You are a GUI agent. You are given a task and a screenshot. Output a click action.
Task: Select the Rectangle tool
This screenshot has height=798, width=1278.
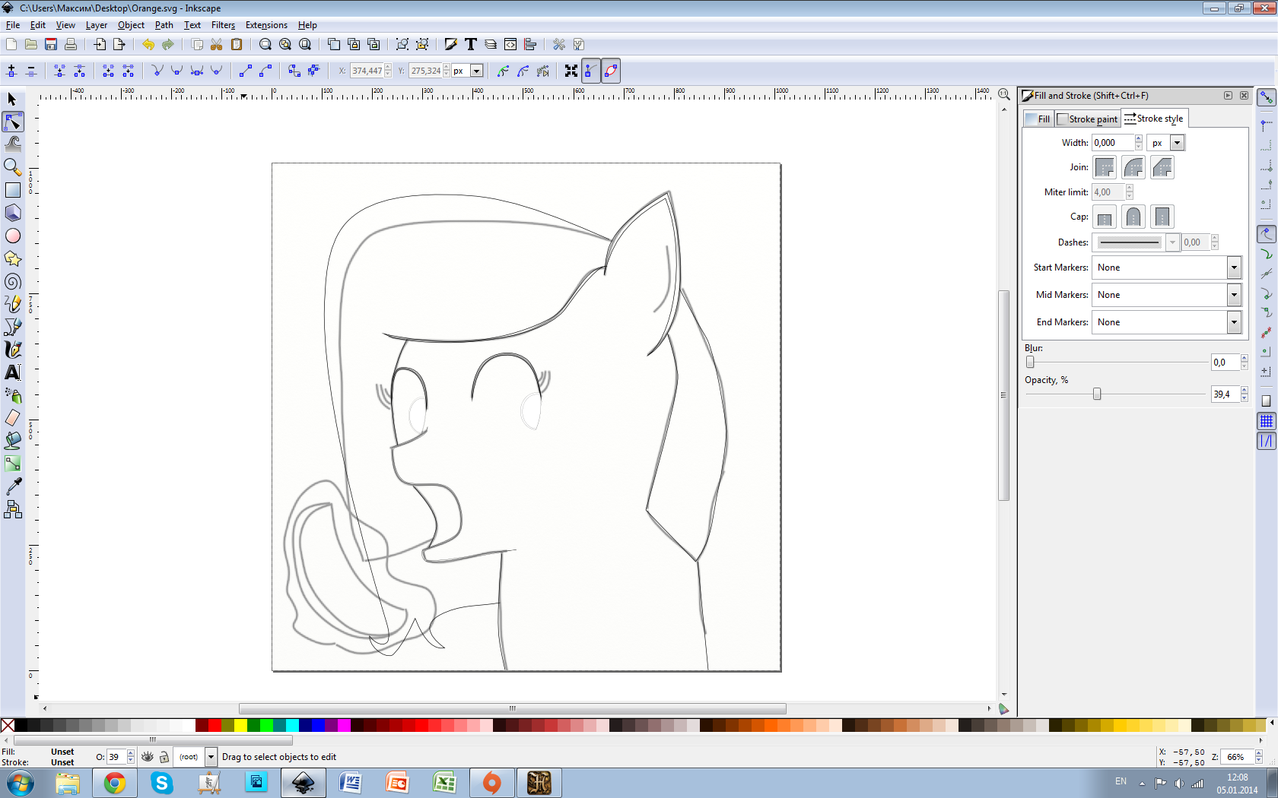[12, 190]
